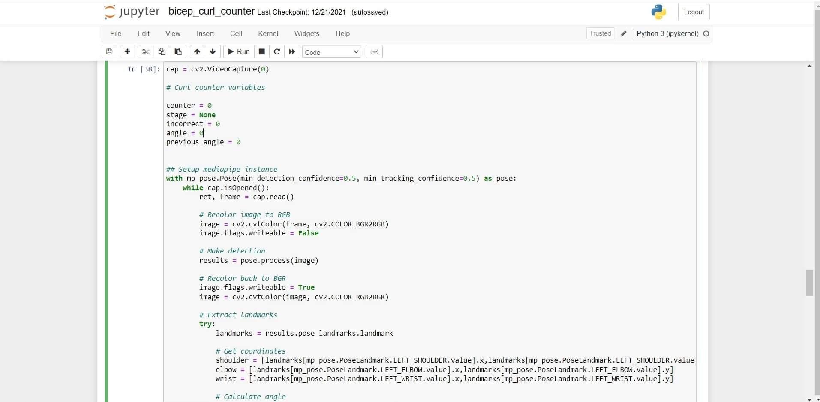This screenshot has width=820, height=402.
Task: Check the kernel status indicator circle
Action: pos(706,33)
